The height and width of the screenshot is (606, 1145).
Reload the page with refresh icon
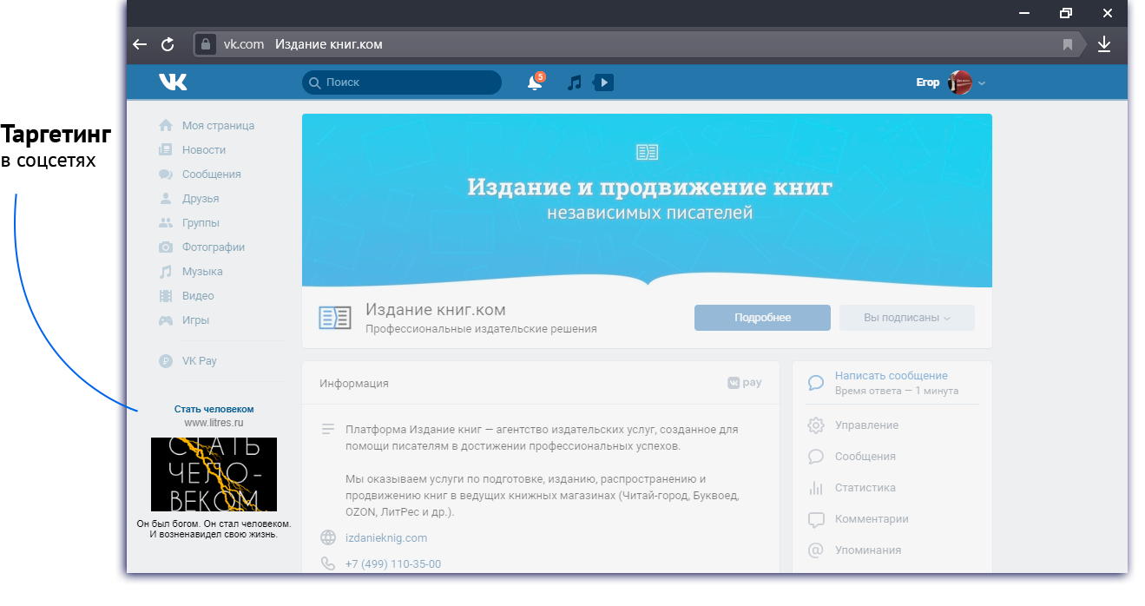pos(168,44)
